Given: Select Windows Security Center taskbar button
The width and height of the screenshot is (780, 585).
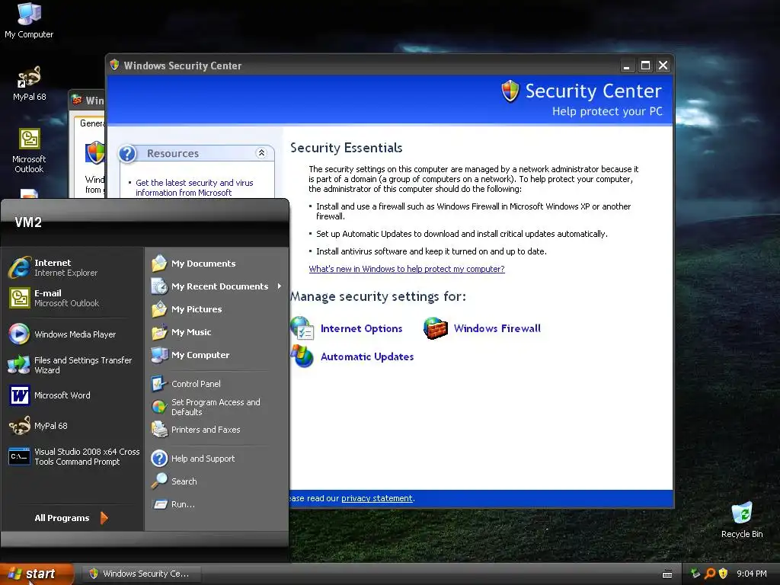Looking at the screenshot, I should pos(141,574).
